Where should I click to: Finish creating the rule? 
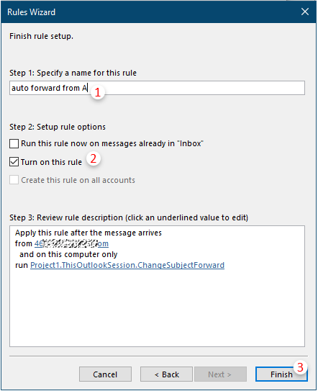coord(281,374)
